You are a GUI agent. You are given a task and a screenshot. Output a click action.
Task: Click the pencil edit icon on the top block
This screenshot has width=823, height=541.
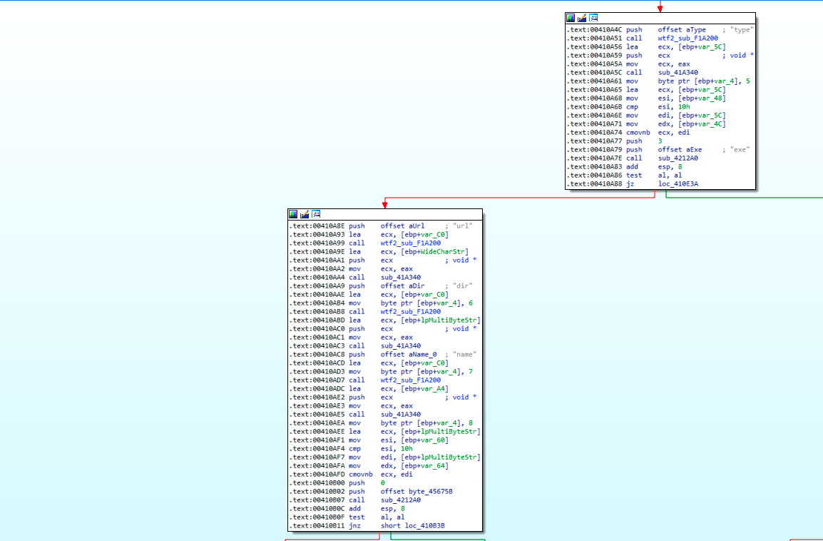click(582, 18)
